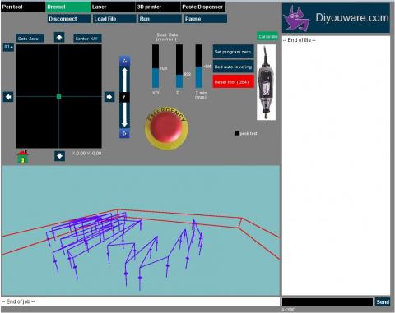Click the Load File button
395x313 pixels.
114,19
